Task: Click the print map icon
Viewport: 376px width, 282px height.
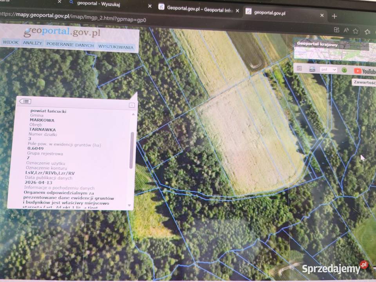Action: tap(312, 69)
